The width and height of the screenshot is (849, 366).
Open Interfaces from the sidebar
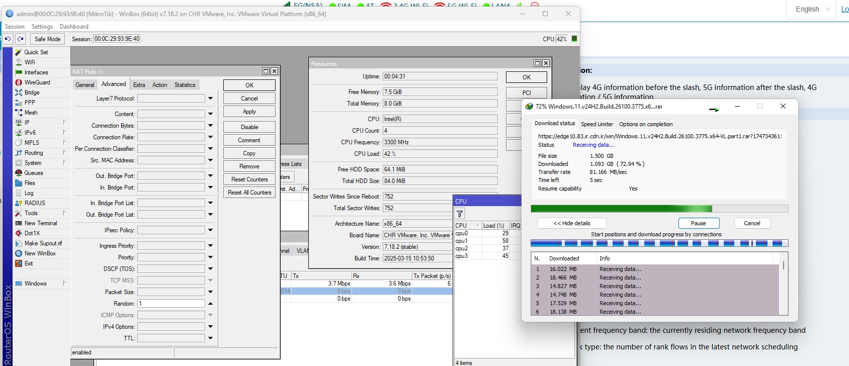coord(36,72)
